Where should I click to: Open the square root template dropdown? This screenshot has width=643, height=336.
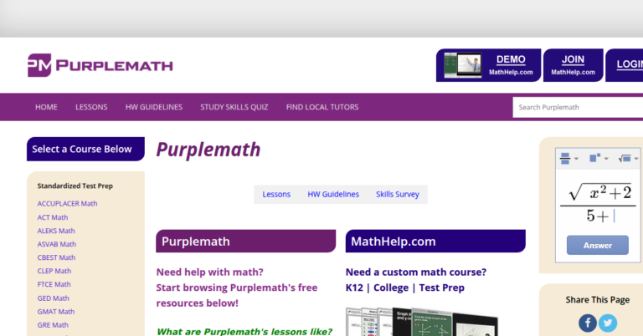(x=628, y=158)
